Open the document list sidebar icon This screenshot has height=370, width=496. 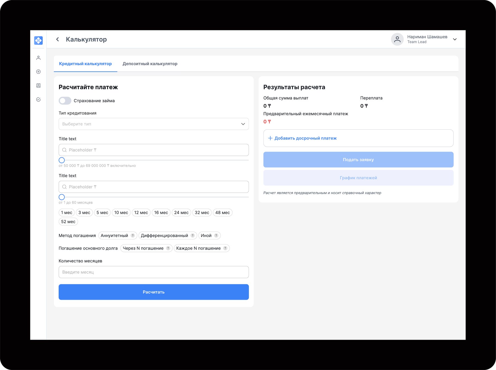[38, 86]
